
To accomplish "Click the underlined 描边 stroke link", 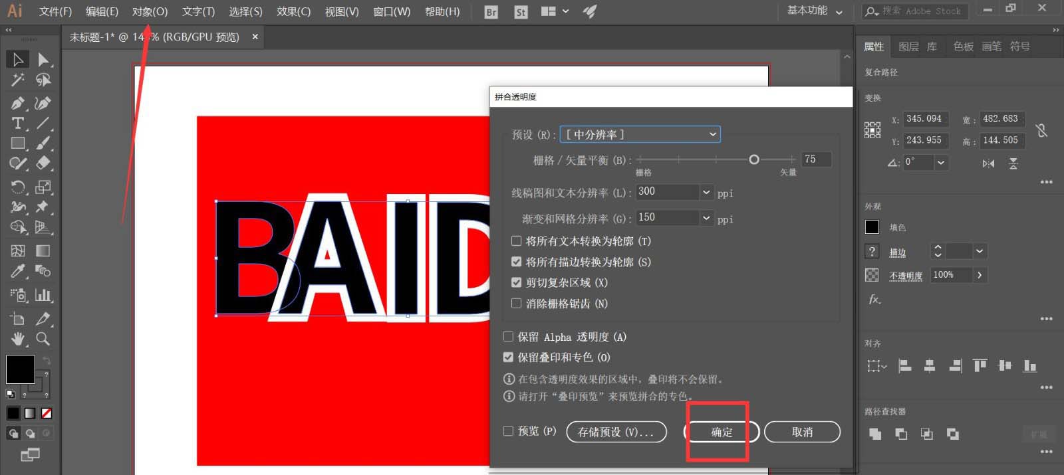I will pos(898,252).
